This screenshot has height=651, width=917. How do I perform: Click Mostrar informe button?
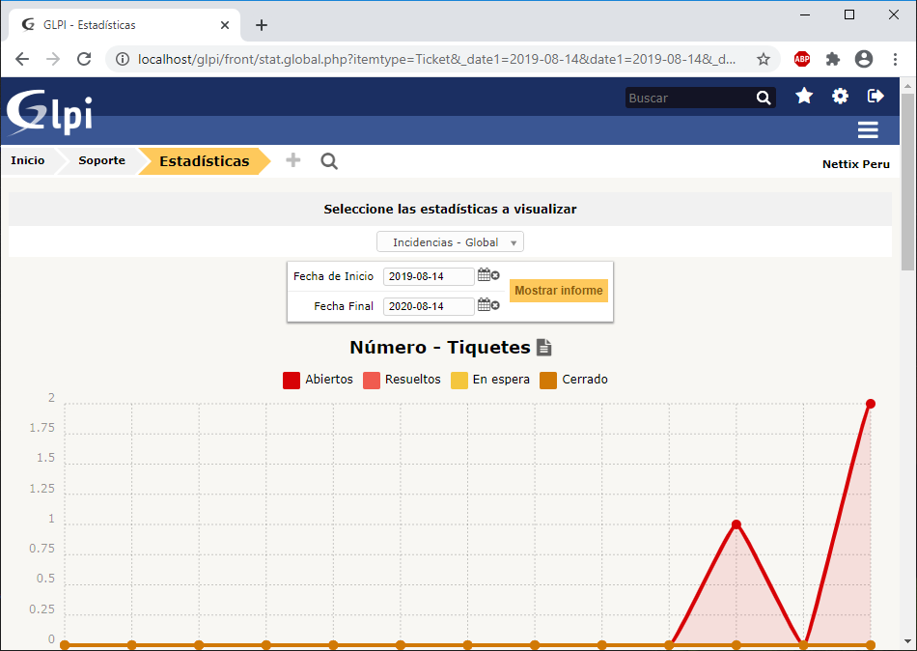[559, 291]
